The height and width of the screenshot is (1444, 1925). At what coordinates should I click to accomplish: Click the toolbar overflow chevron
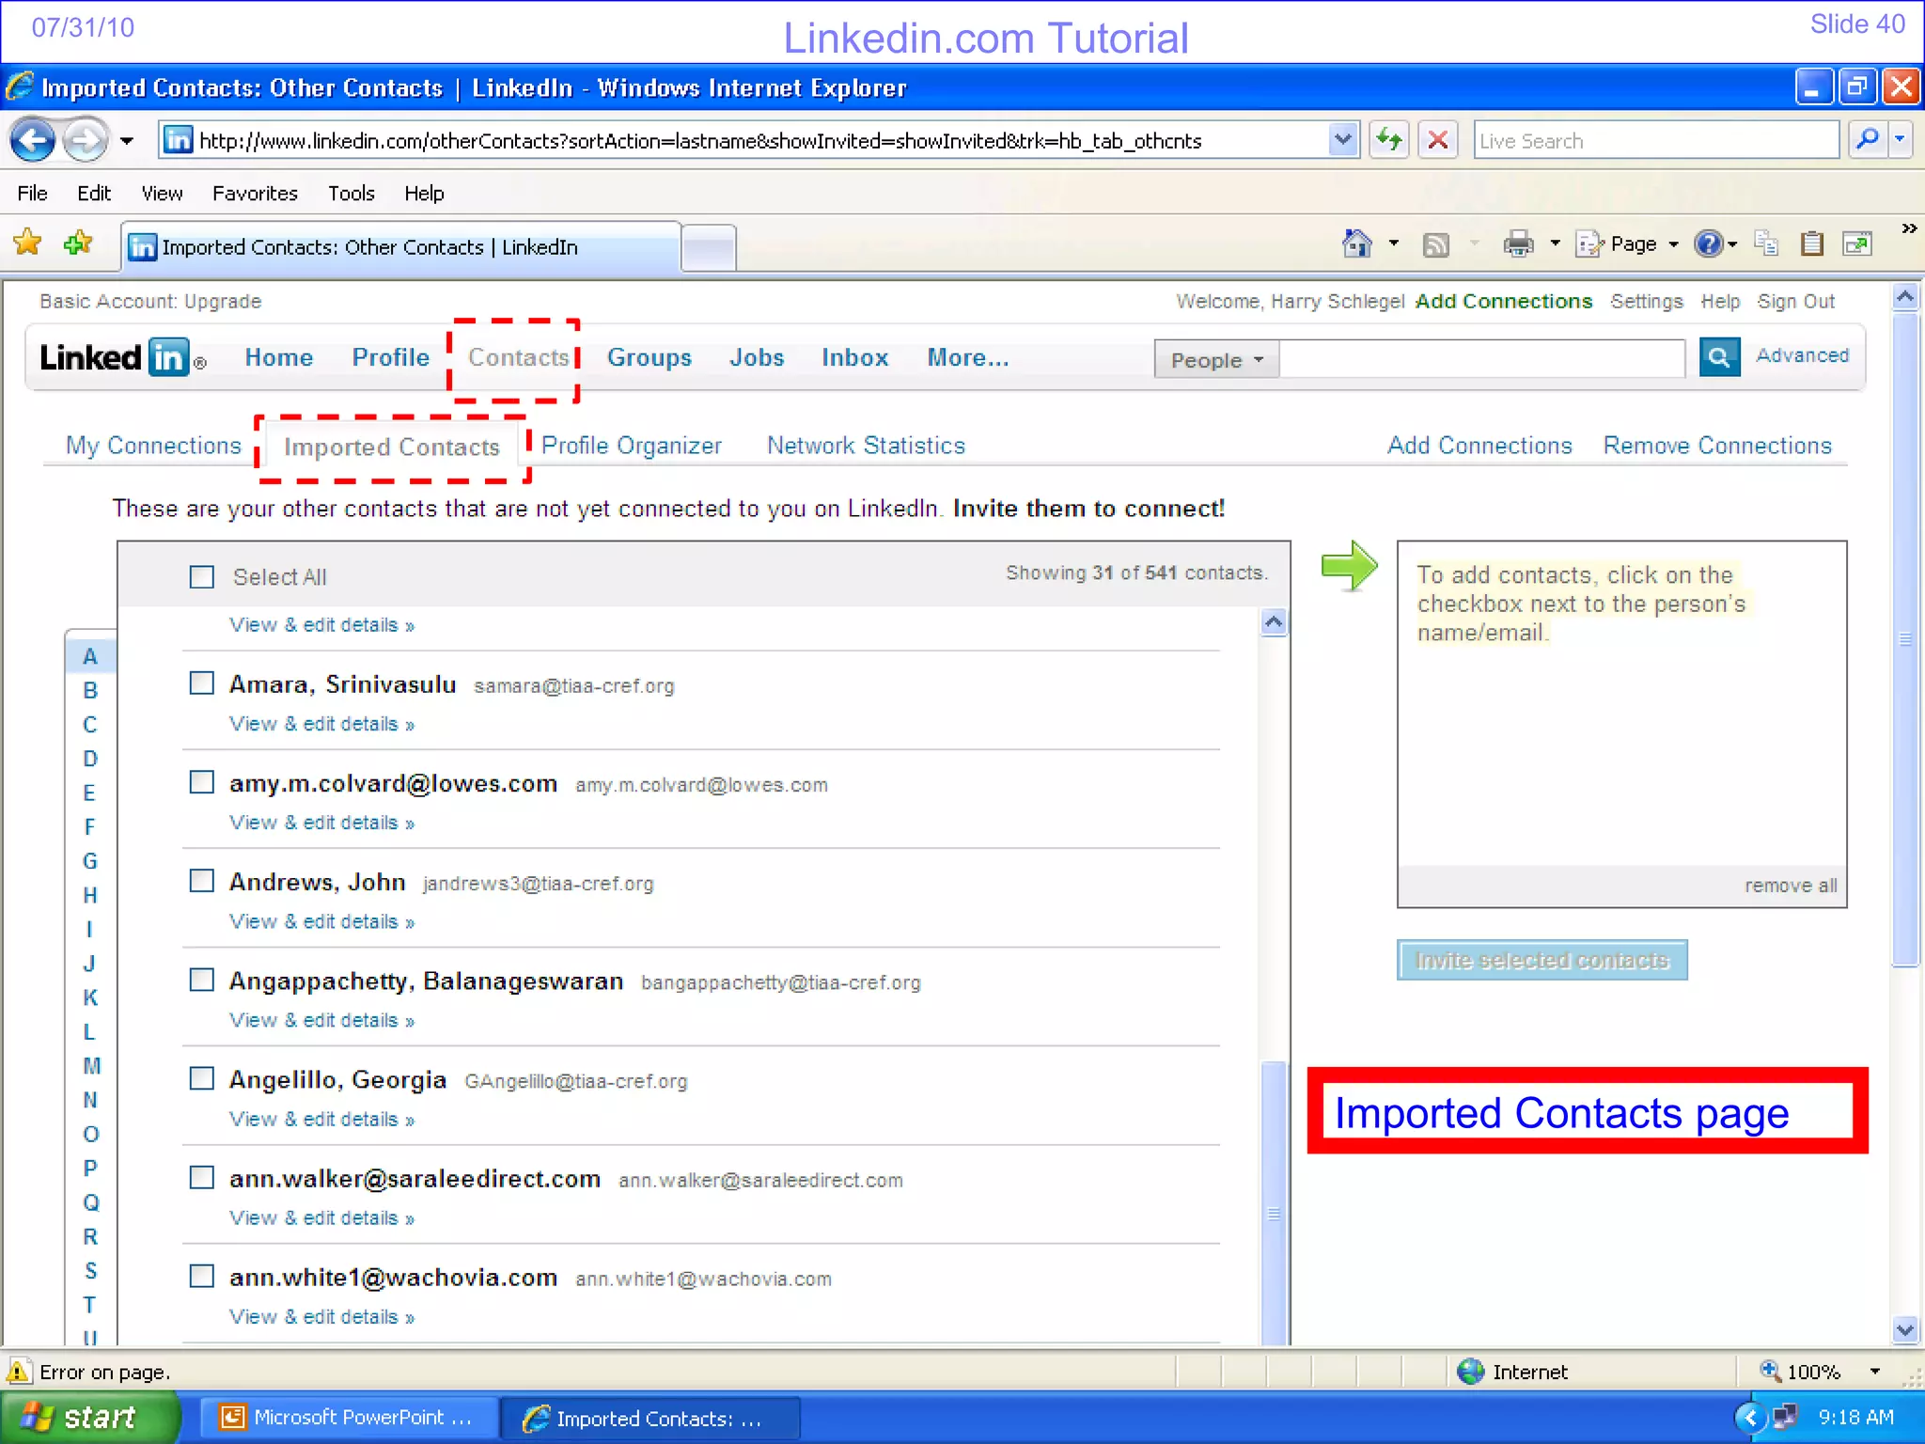(1908, 228)
